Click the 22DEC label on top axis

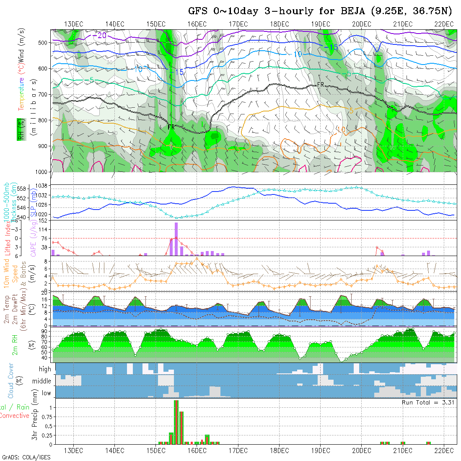[x=443, y=24]
